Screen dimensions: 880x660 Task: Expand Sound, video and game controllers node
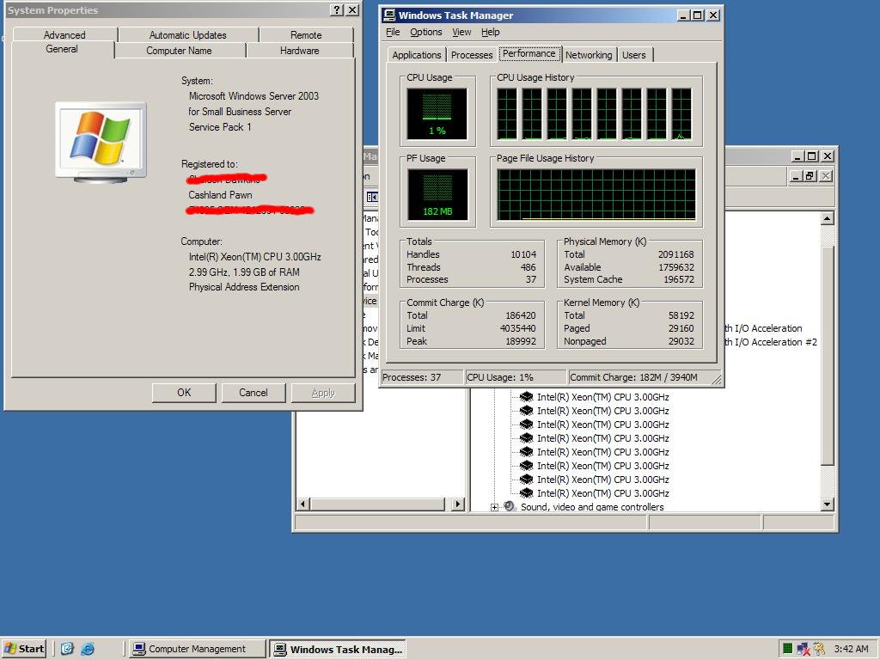tap(494, 507)
